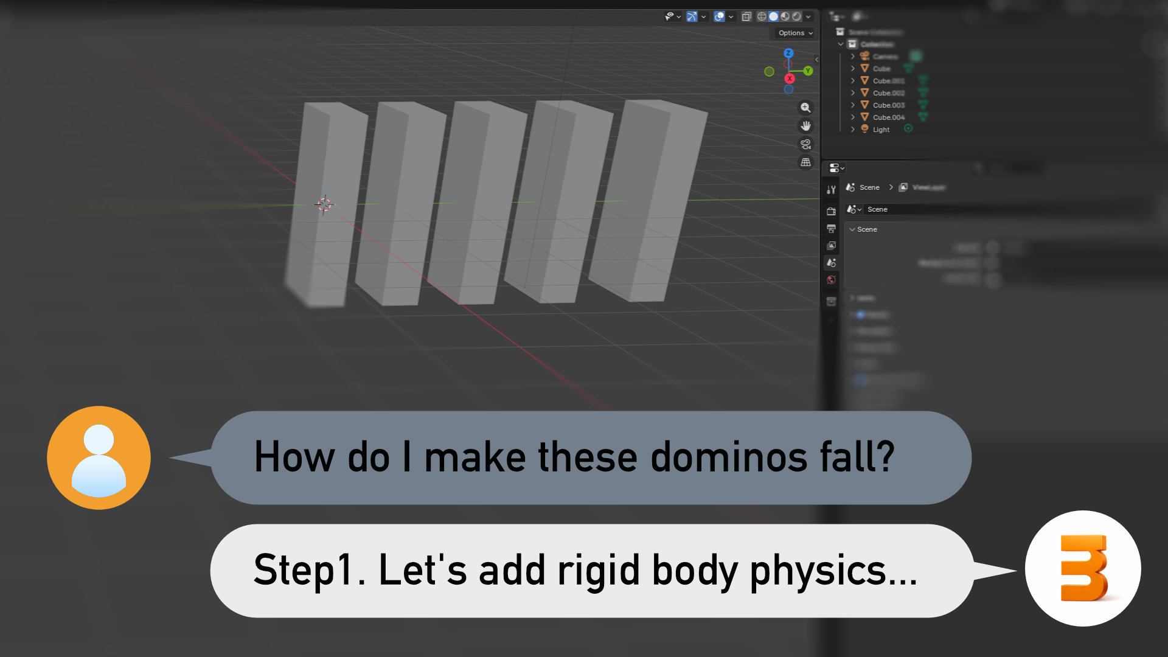
Task: Switch to solid viewport shading
Action: click(x=773, y=16)
